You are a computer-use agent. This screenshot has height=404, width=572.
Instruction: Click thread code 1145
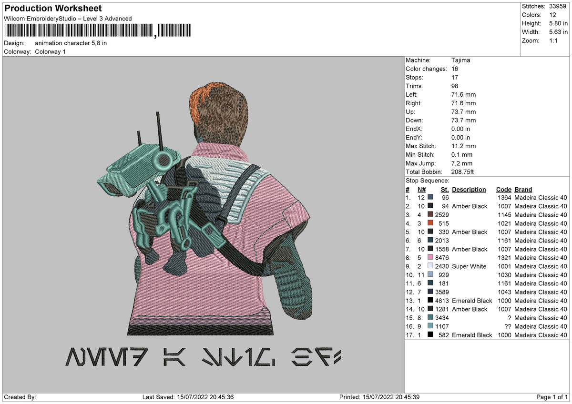pos(504,214)
